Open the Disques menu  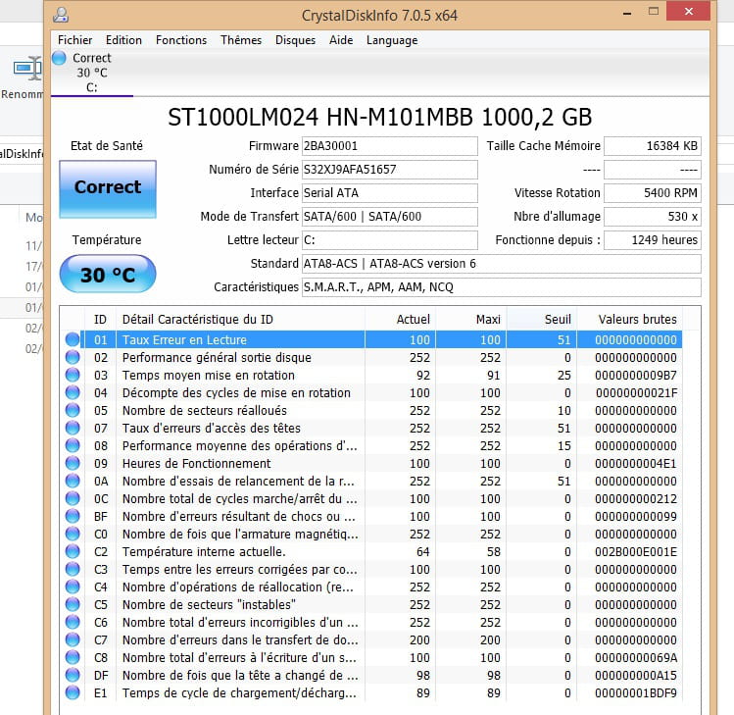pos(295,40)
